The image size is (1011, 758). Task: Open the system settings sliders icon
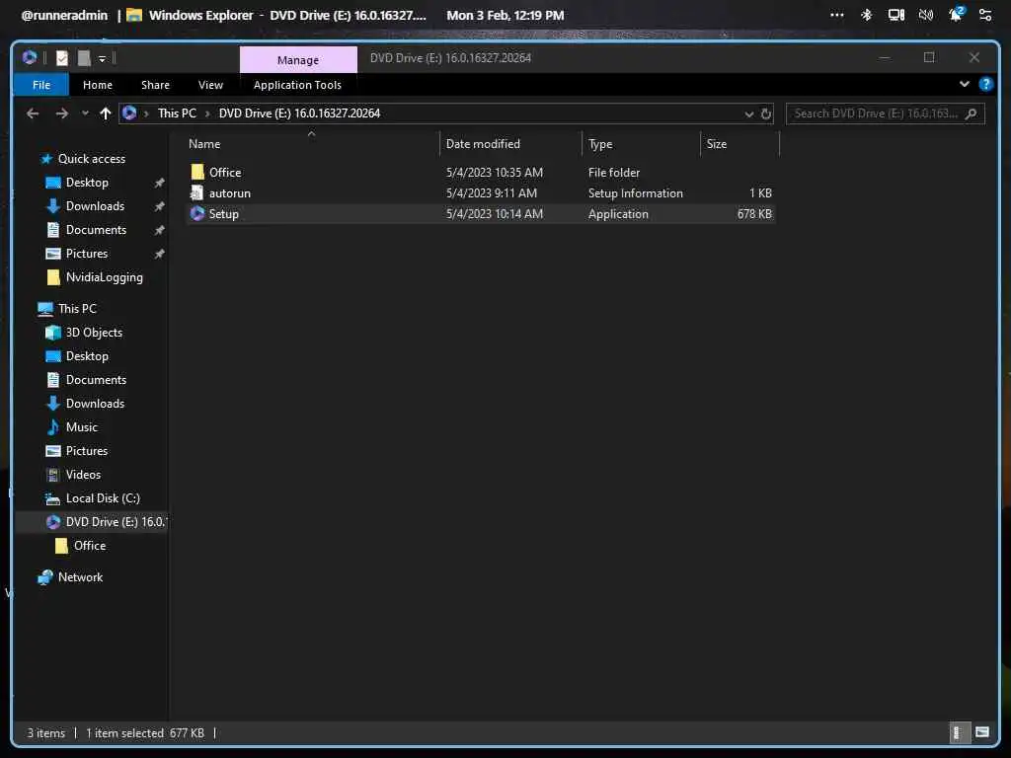coord(985,15)
